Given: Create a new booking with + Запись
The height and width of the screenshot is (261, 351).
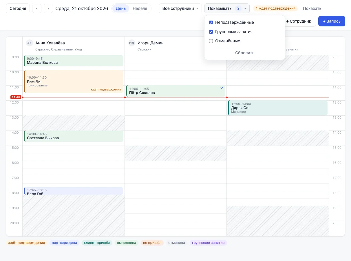Looking at the screenshot, I should [332, 21].
